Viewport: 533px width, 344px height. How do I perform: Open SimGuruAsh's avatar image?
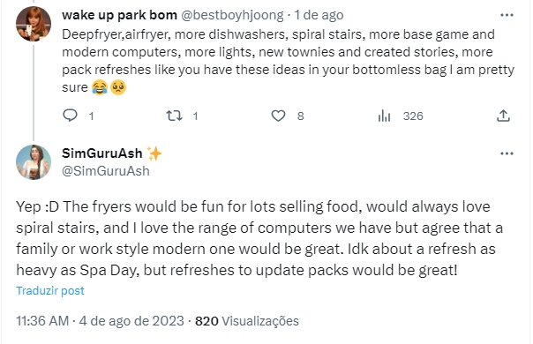(x=34, y=162)
